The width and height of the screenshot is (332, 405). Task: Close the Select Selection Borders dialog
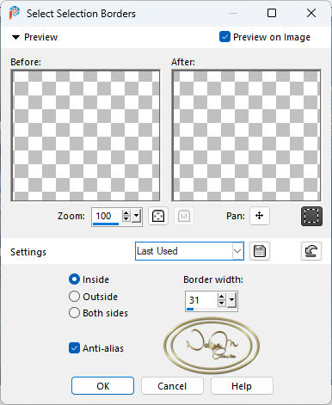tap(311, 13)
